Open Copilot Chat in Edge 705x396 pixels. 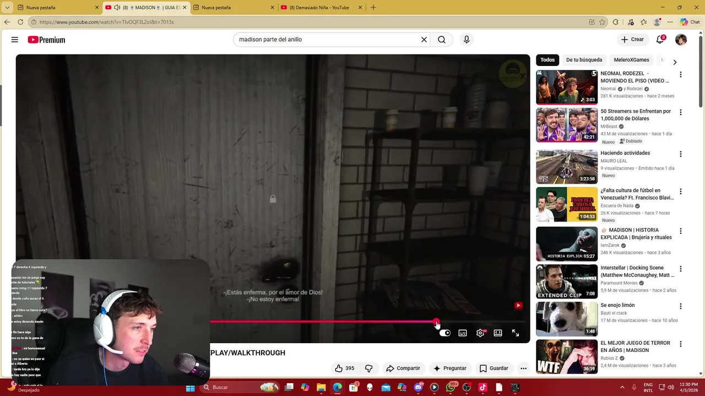[x=690, y=22]
